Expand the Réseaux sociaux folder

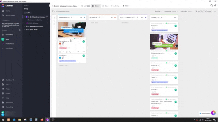pyautogui.click(x=25, y=26)
